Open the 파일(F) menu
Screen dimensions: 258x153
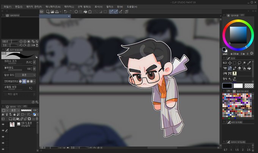point(8,7)
